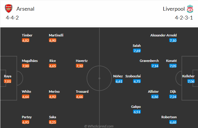Click the Liverpool 4-2-3-1 formation label

coord(183,18)
